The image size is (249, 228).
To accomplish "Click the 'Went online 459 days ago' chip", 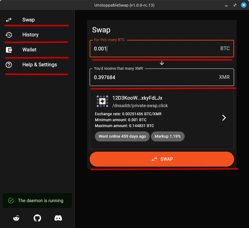I will click(x=122, y=136).
